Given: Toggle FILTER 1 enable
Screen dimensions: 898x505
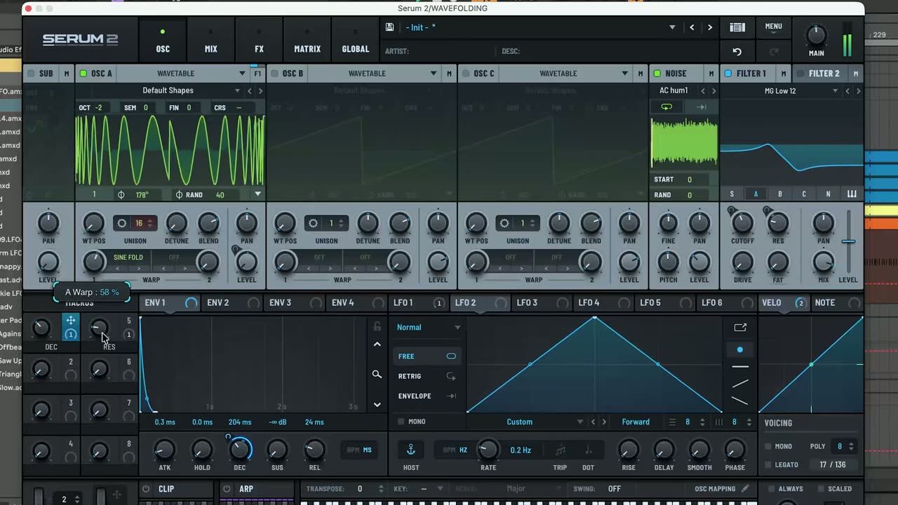Looking at the screenshot, I should [x=728, y=74].
